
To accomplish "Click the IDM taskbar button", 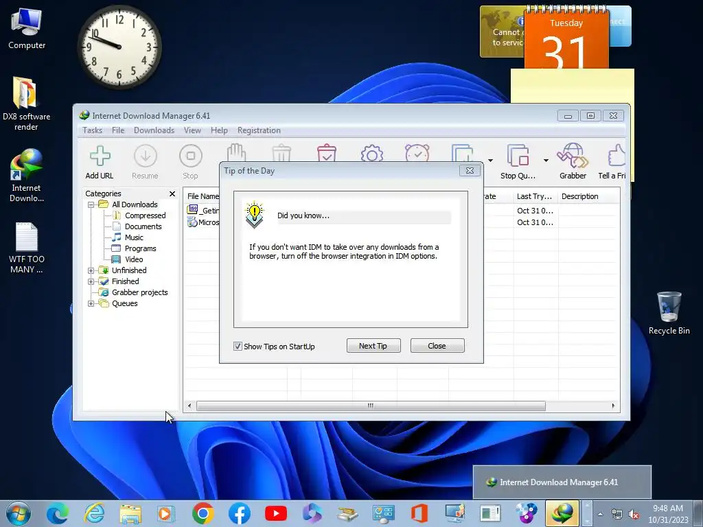I will coord(562,513).
